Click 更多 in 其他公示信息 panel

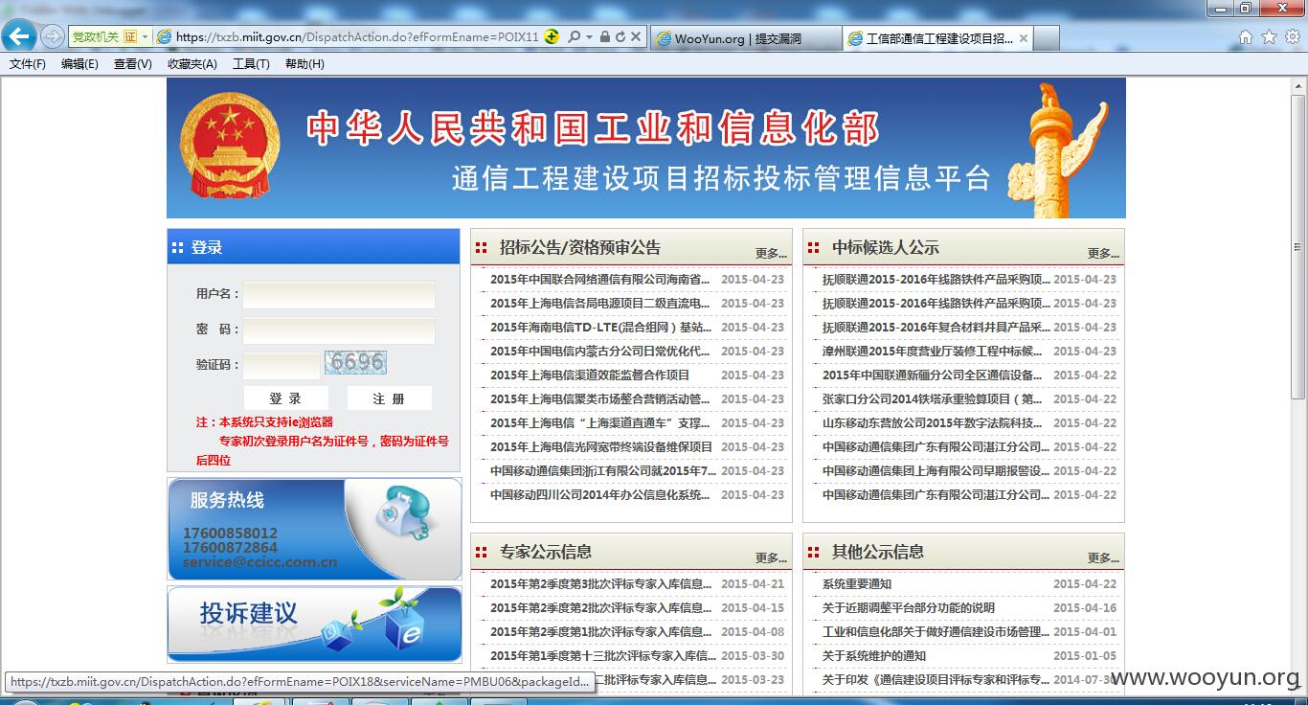coord(1103,558)
